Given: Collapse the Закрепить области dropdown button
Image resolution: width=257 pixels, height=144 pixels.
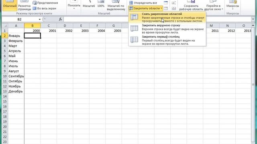Looking at the screenshot, I should pos(145,8).
